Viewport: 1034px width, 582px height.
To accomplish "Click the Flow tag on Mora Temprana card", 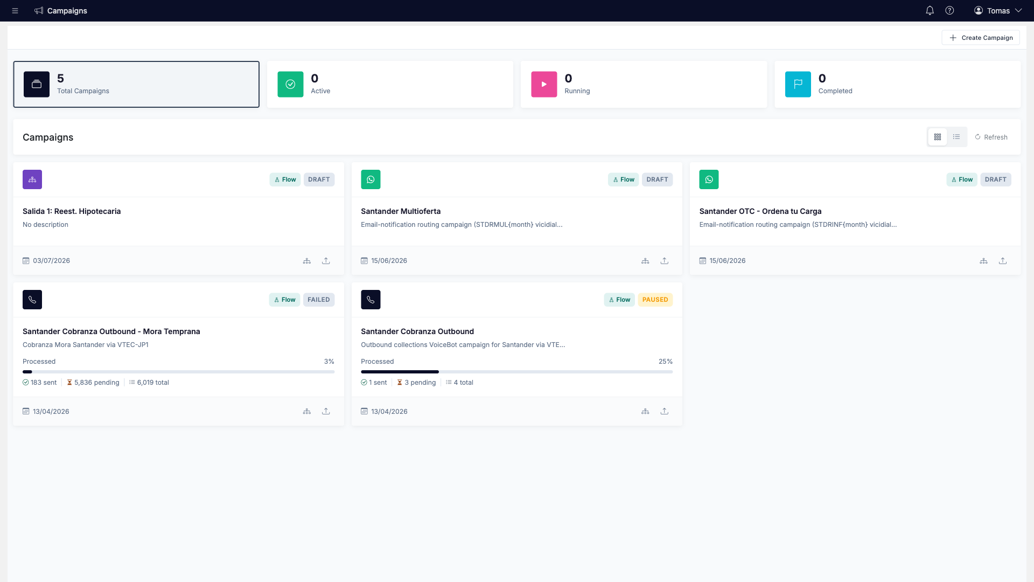I will (x=284, y=300).
